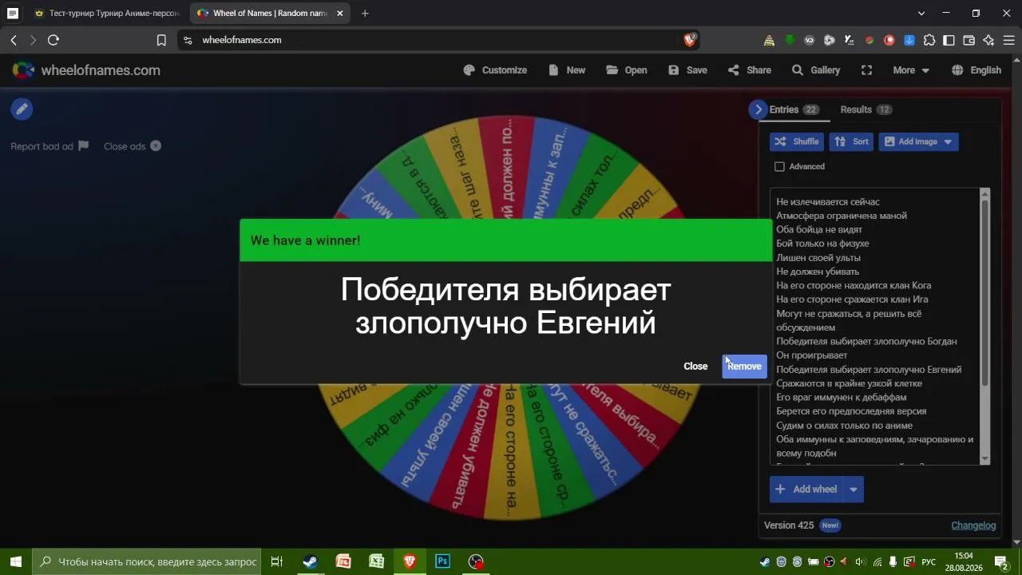Open the notification center

[x=1000, y=561]
